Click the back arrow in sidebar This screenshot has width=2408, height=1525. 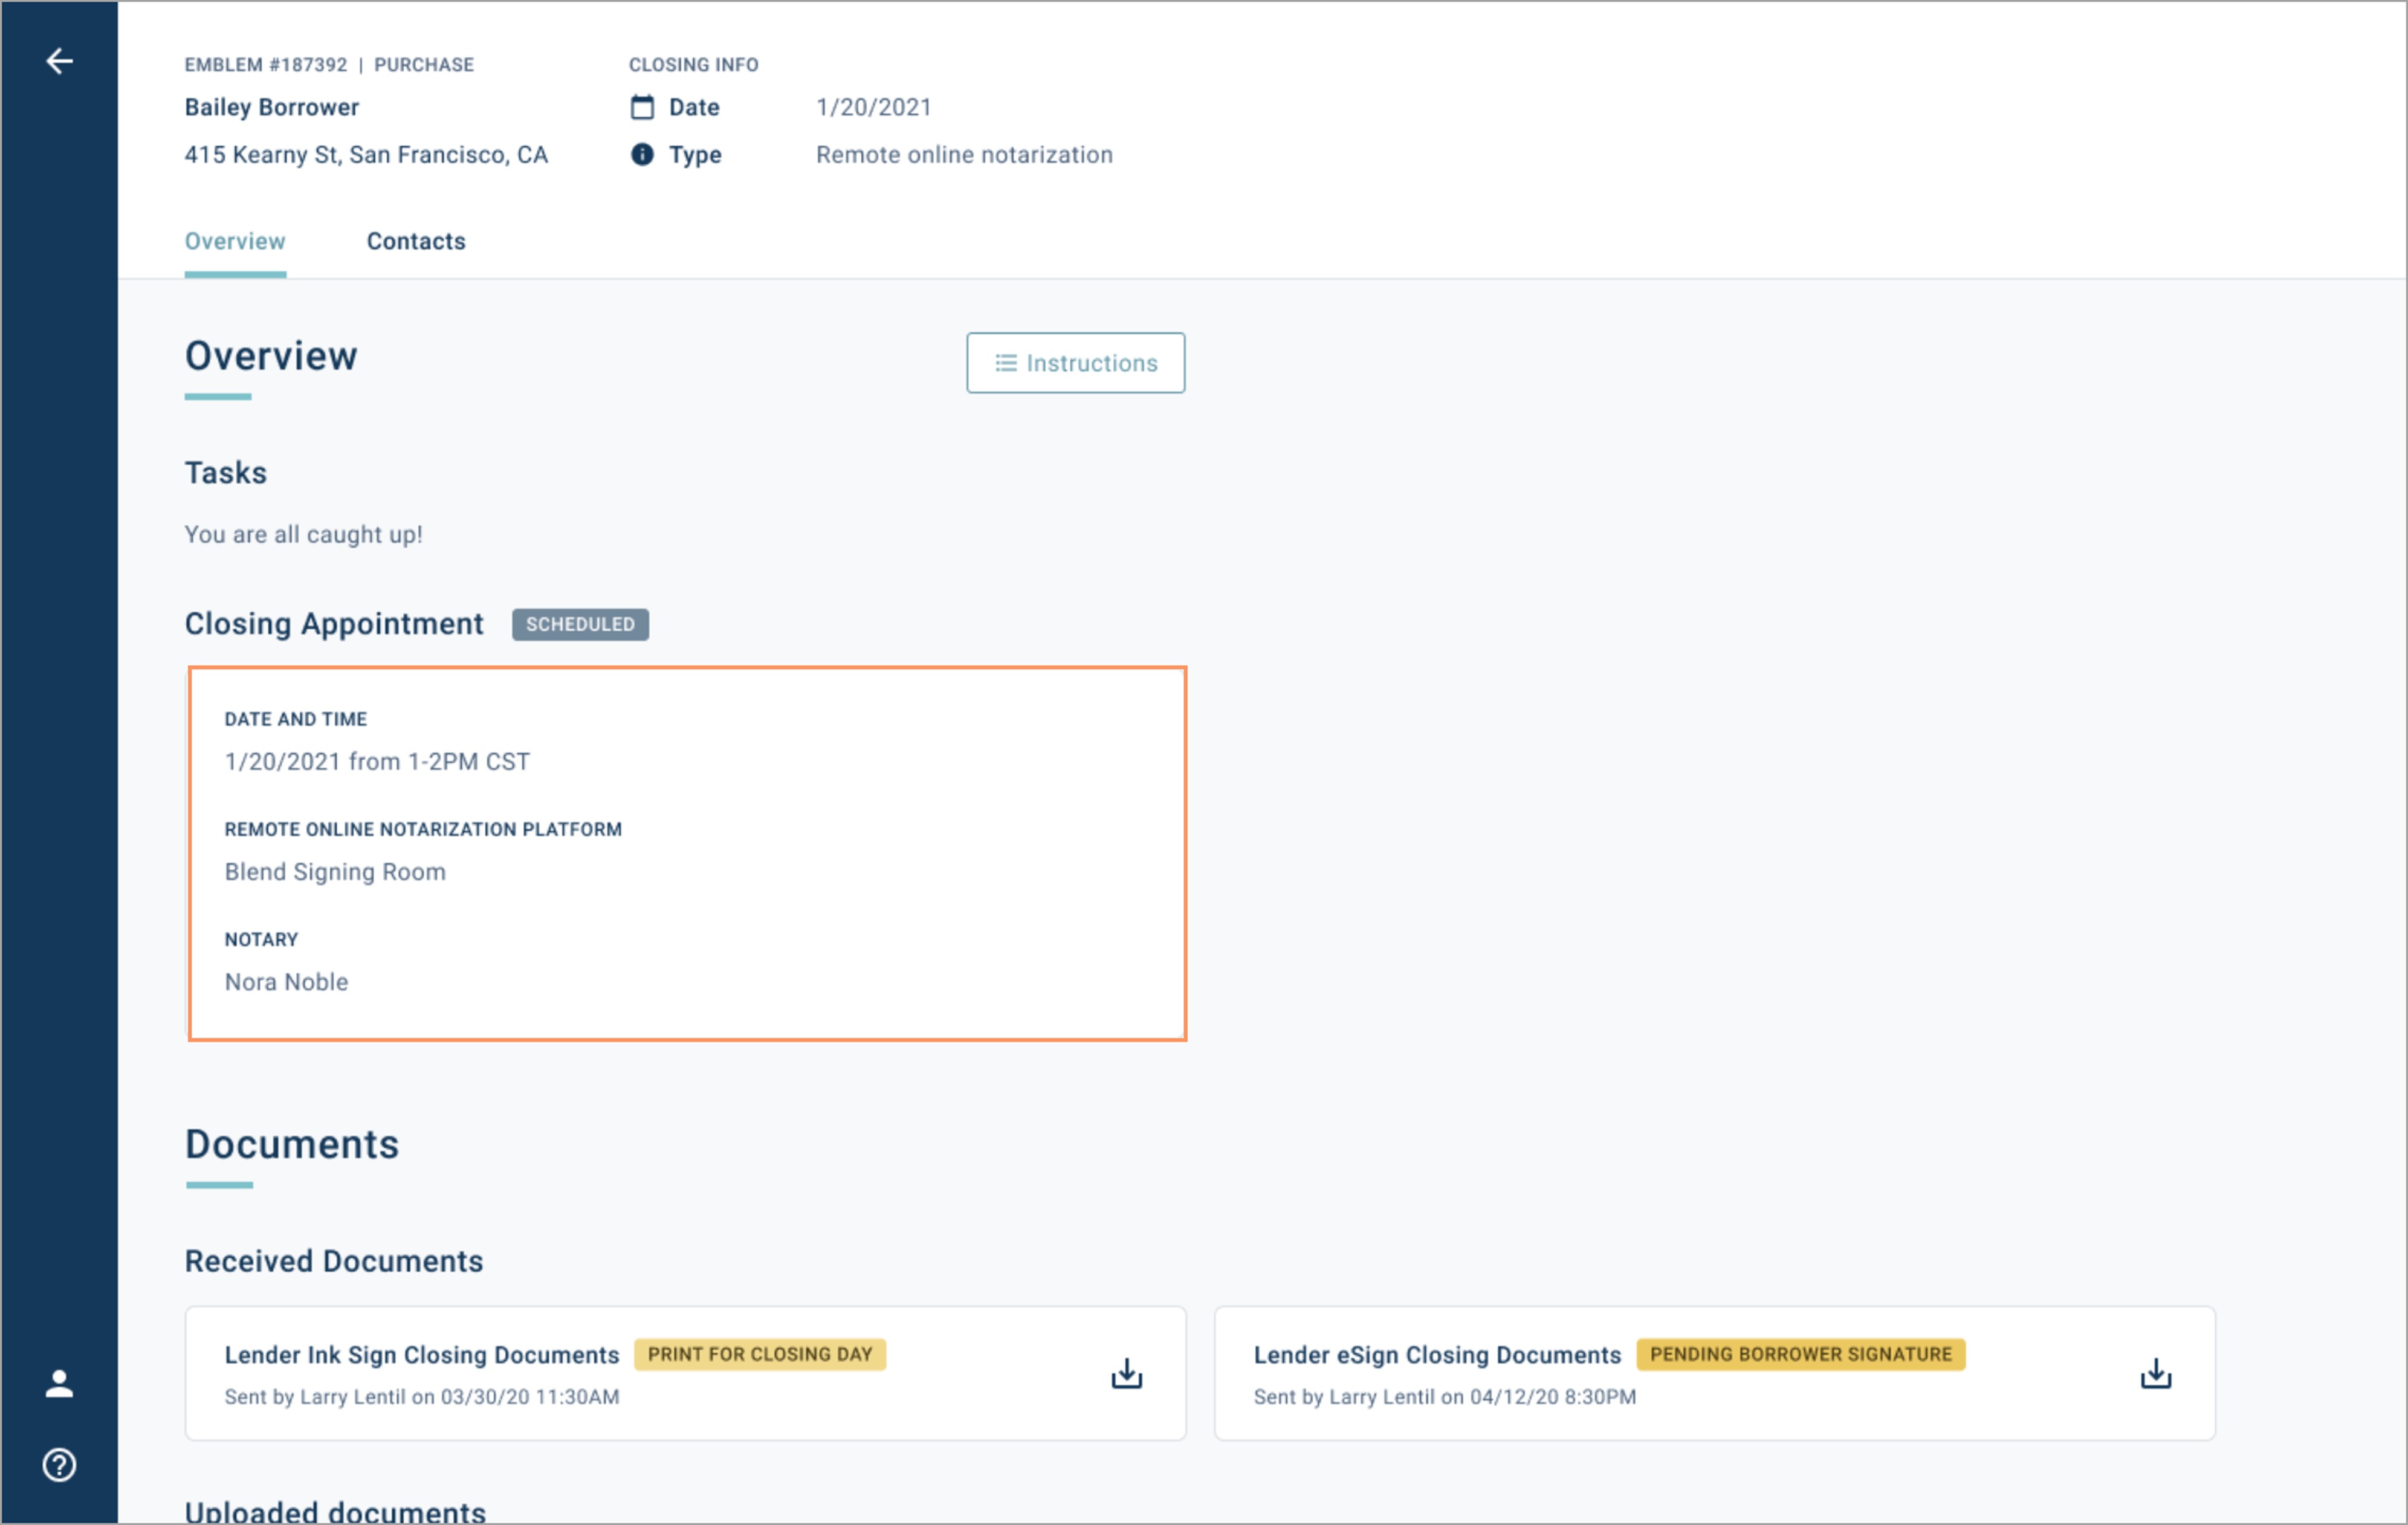59,61
